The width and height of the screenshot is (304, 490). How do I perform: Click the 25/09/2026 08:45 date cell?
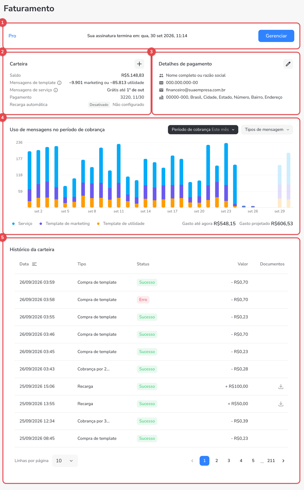click(37, 439)
